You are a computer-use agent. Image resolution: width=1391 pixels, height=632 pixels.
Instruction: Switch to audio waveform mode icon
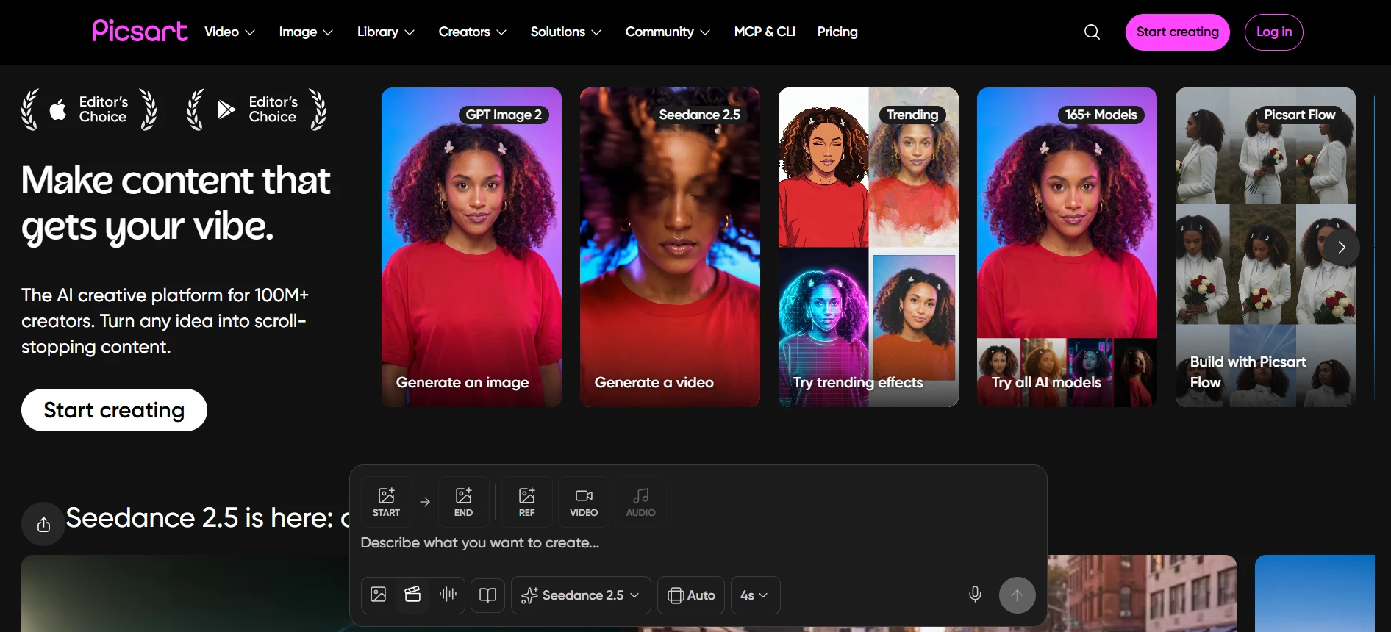[x=448, y=595]
